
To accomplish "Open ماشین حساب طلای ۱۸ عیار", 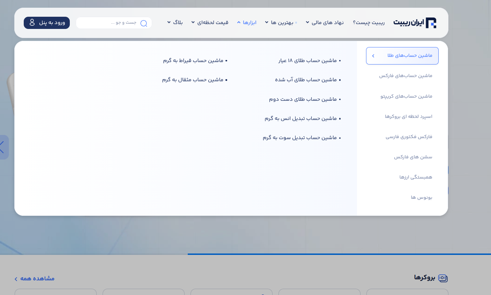I will tap(307, 61).
